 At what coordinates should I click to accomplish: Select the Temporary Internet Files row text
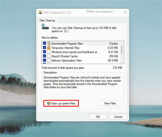(x=65, y=48)
